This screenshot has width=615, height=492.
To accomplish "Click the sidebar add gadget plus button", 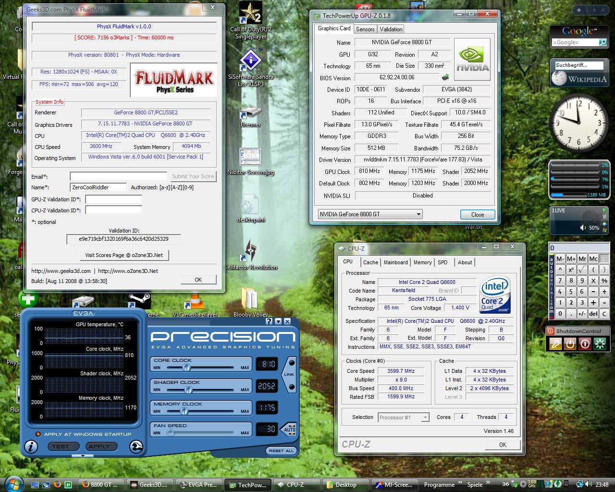I will click(579, 10).
